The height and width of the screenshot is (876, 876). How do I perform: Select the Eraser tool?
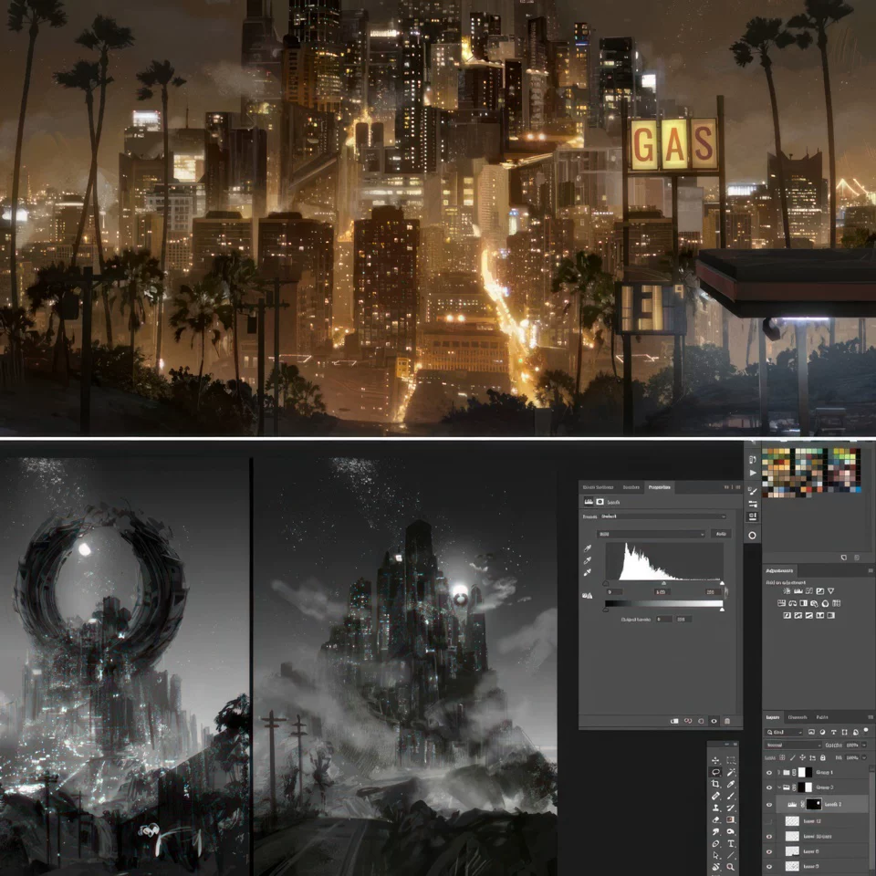pyautogui.click(x=715, y=819)
